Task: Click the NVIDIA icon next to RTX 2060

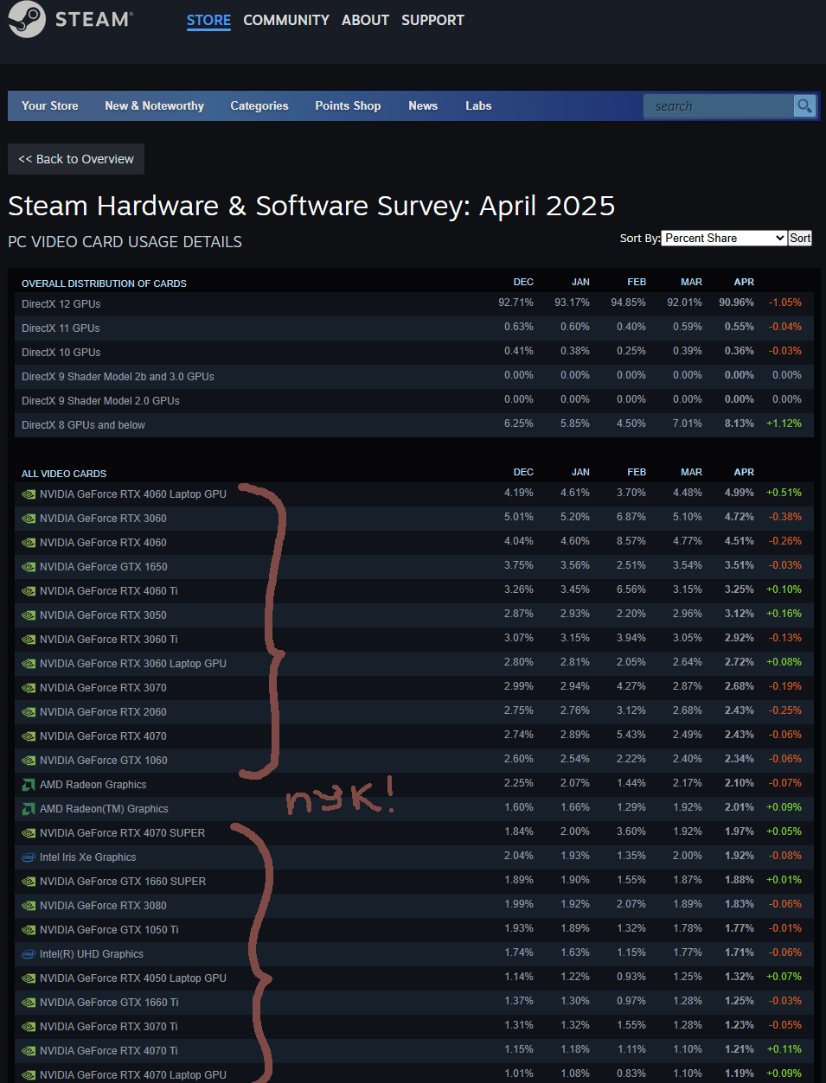Action: coord(29,712)
